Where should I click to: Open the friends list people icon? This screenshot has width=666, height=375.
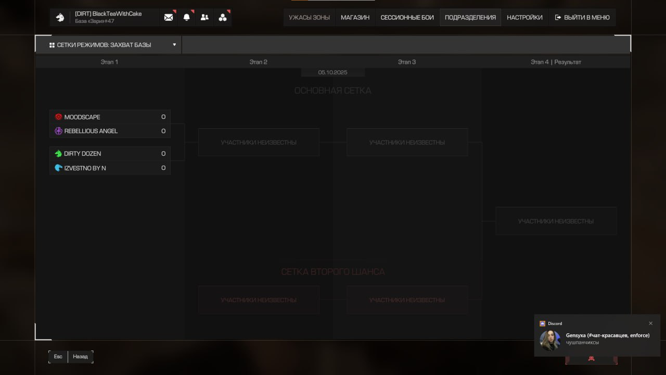pos(204,17)
